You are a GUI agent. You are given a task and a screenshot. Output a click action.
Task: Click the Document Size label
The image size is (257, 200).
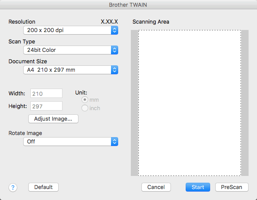(x=28, y=61)
